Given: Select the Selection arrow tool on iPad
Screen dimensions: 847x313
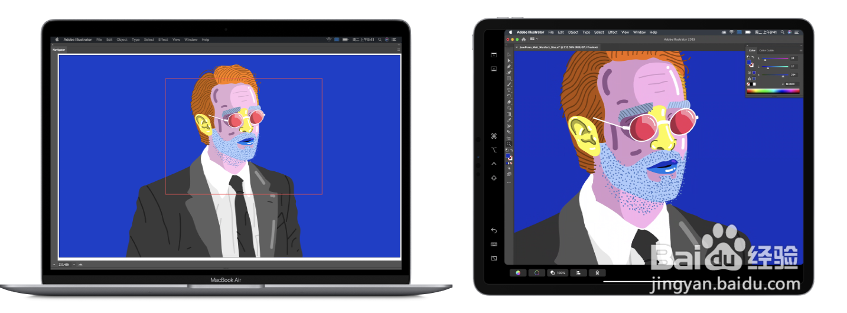Looking at the screenshot, I should (509, 54).
